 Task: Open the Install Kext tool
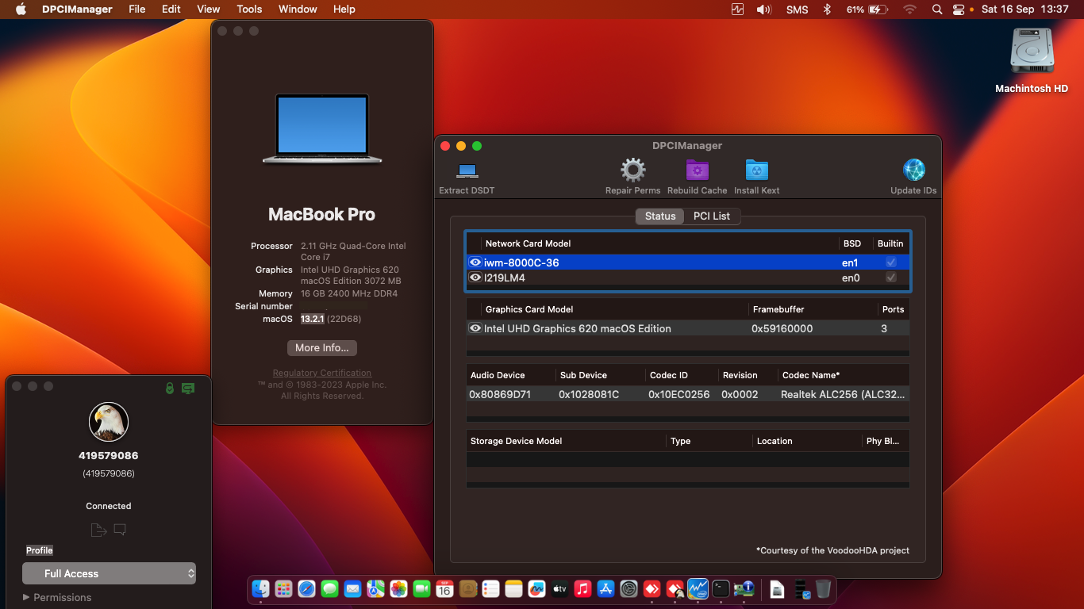click(x=756, y=170)
